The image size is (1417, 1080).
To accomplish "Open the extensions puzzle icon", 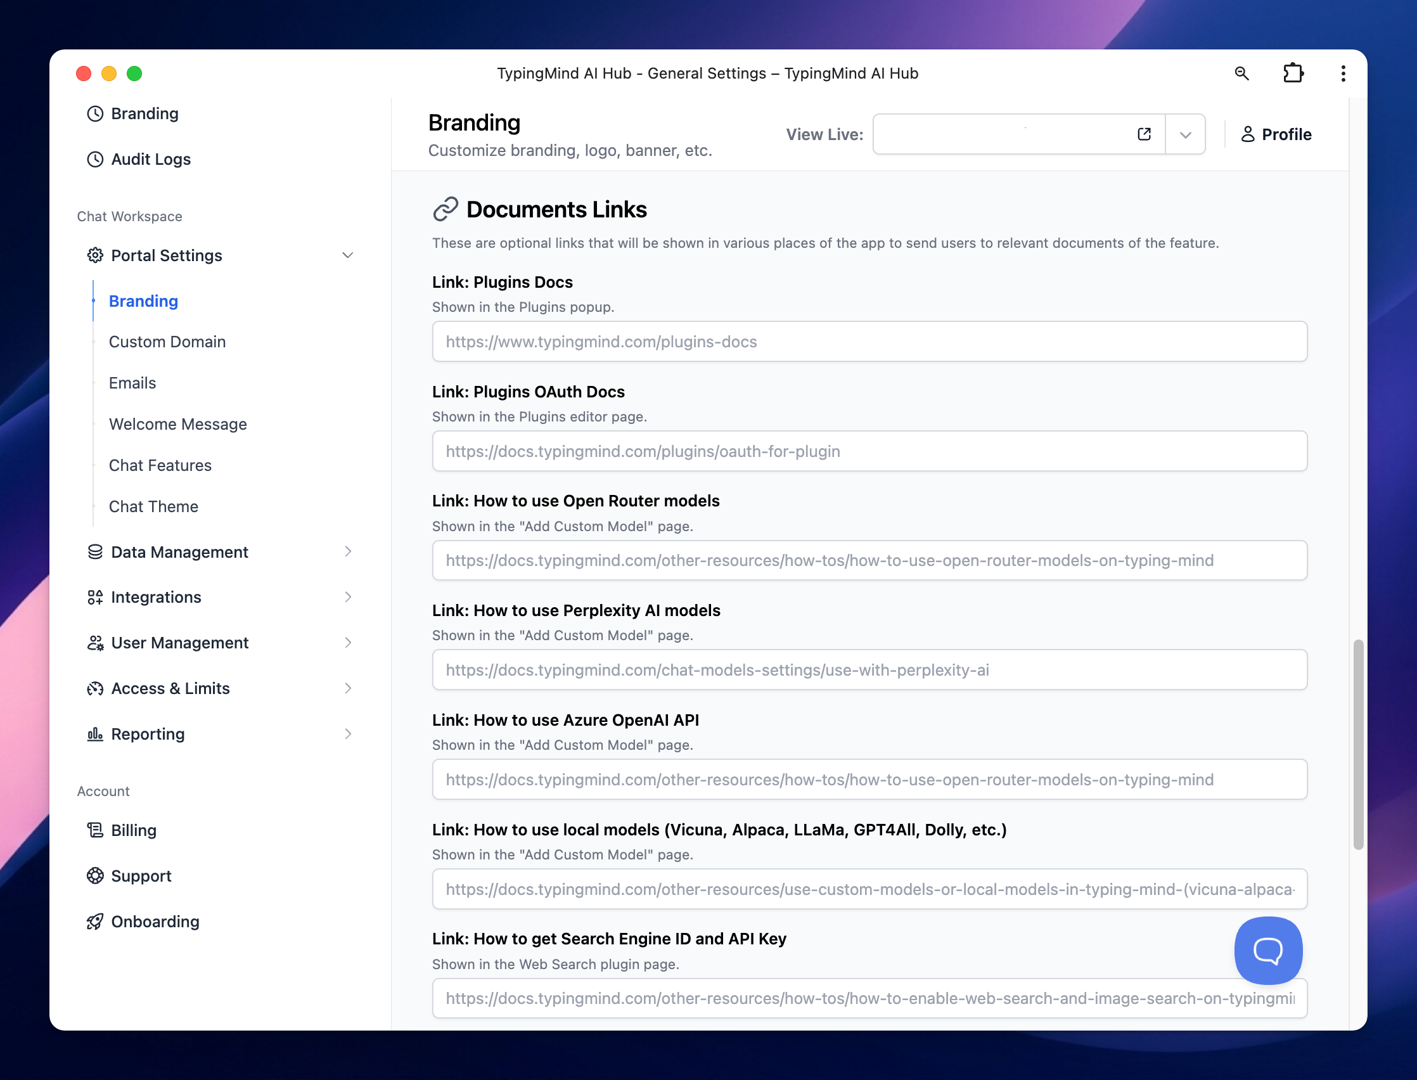I will (x=1293, y=74).
